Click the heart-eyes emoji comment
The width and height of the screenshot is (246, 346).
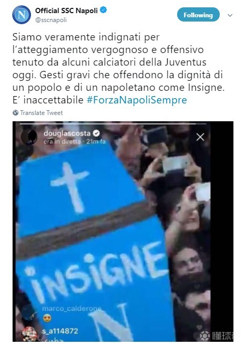tap(47, 318)
